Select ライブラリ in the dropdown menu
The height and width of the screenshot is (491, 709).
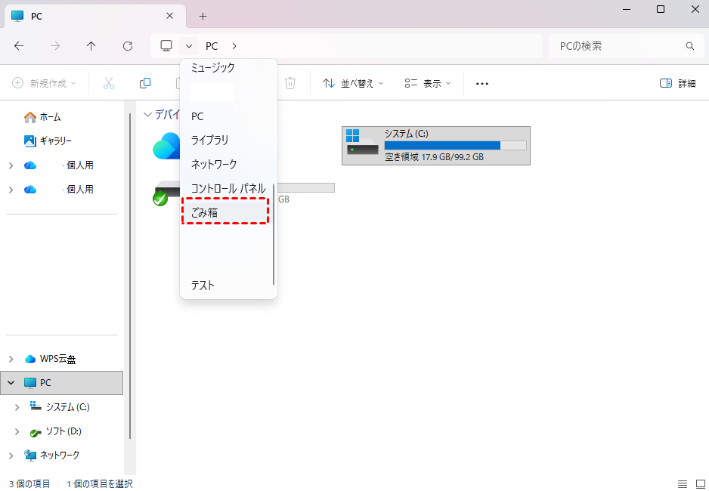pyautogui.click(x=209, y=140)
